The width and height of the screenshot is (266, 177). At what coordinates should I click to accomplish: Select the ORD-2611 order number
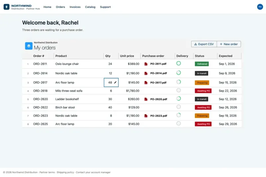point(40,64)
